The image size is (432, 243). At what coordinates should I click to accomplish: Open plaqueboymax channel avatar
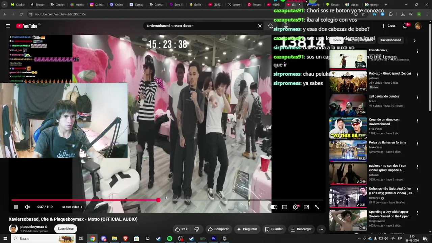click(13, 228)
